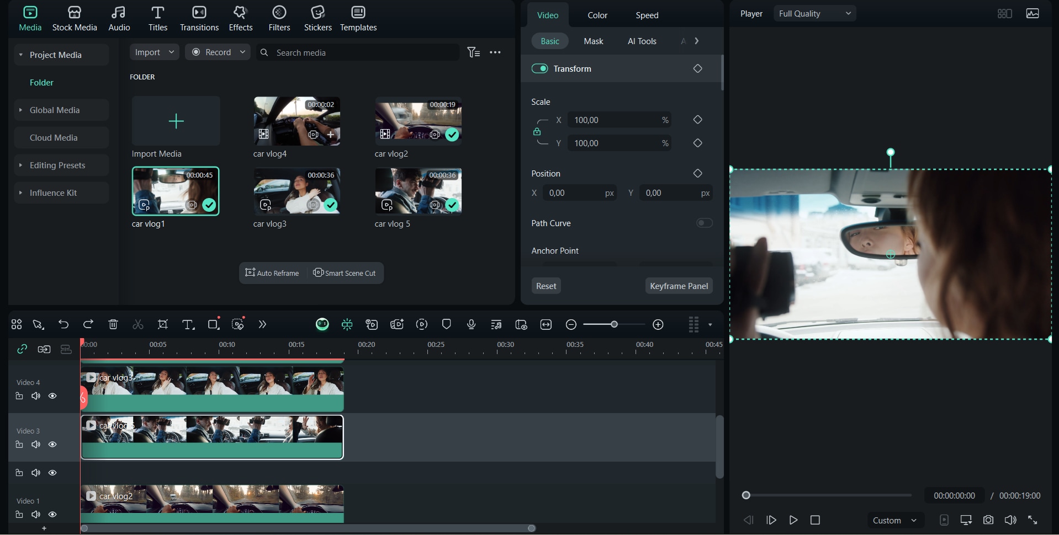This screenshot has width=1059, height=535.
Task: Open the Audio tab
Action: (x=119, y=19)
